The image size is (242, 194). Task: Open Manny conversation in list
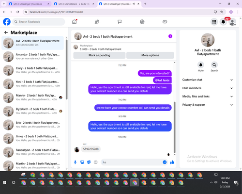32,97
